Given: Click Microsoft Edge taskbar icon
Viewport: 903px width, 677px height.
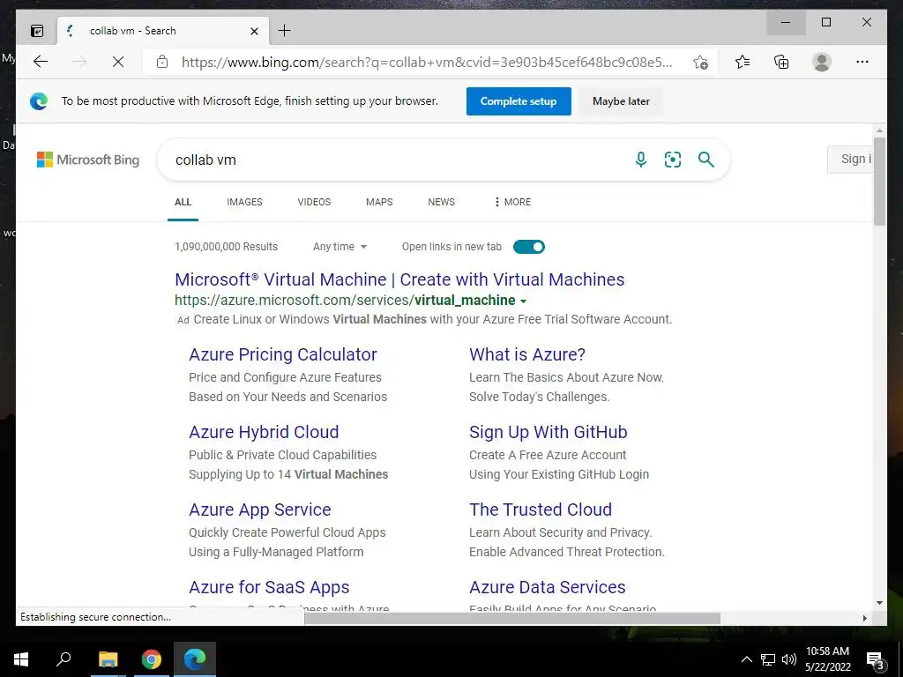Looking at the screenshot, I should coord(195,659).
